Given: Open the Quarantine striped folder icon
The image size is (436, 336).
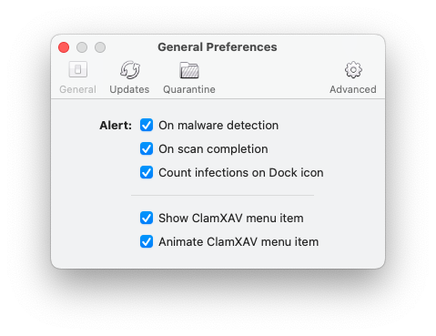Looking at the screenshot, I should (x=189, y=70).
